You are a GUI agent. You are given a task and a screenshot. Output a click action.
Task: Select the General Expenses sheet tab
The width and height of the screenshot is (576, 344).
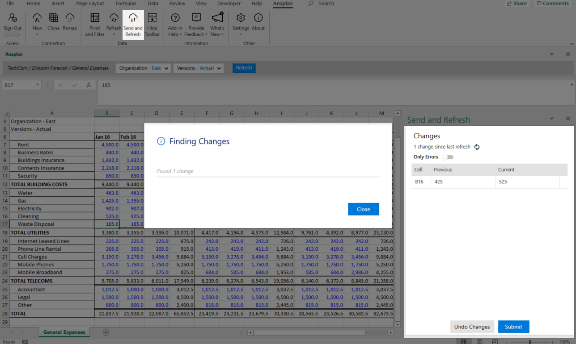[x=64, y=332]
